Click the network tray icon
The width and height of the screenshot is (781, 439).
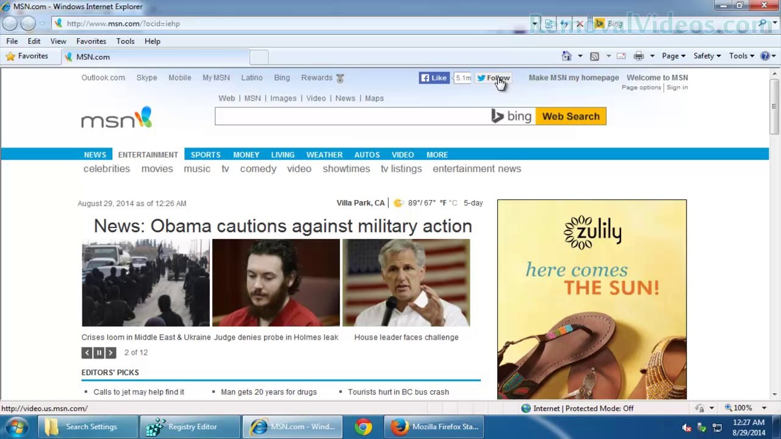click(717, 427)
